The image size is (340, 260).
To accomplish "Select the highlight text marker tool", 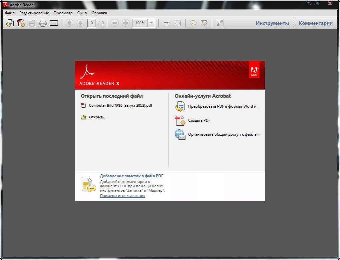I will pyautogui.click(x=204, y=23).
